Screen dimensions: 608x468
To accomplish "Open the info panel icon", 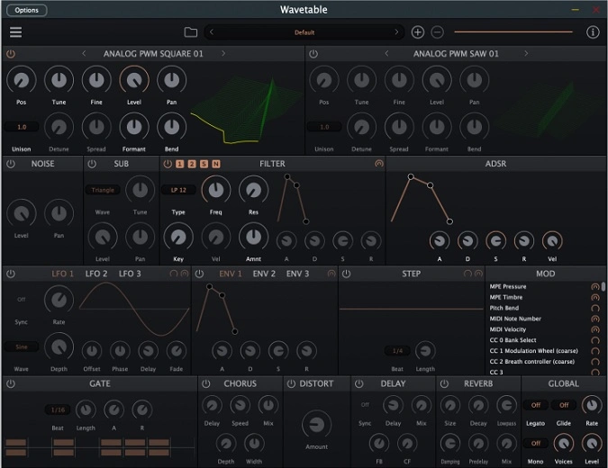I will (593, 32).
